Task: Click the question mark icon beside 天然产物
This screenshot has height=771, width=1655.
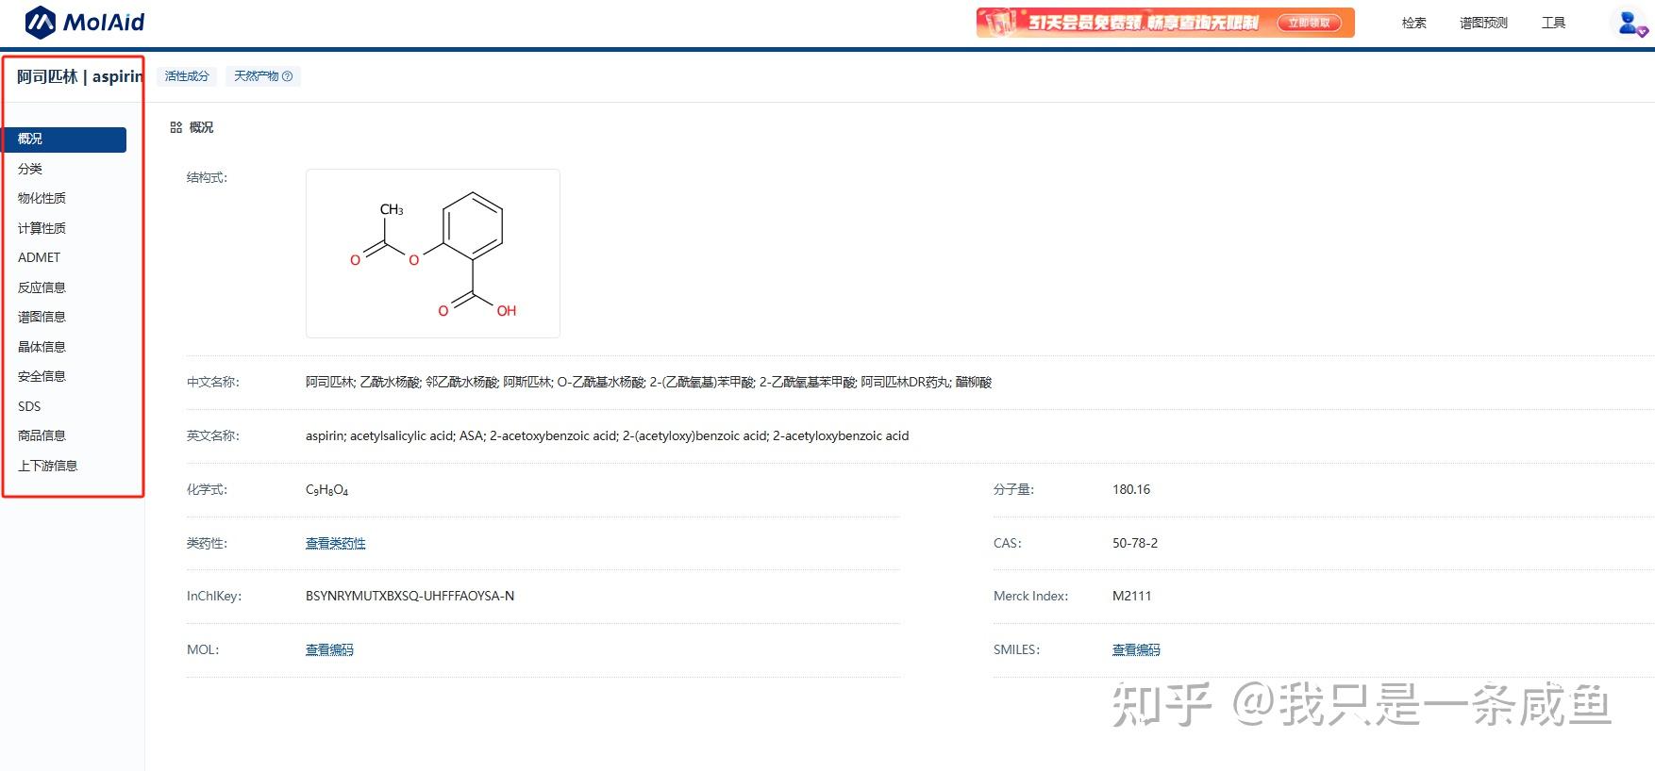Action: pos(288,76)
